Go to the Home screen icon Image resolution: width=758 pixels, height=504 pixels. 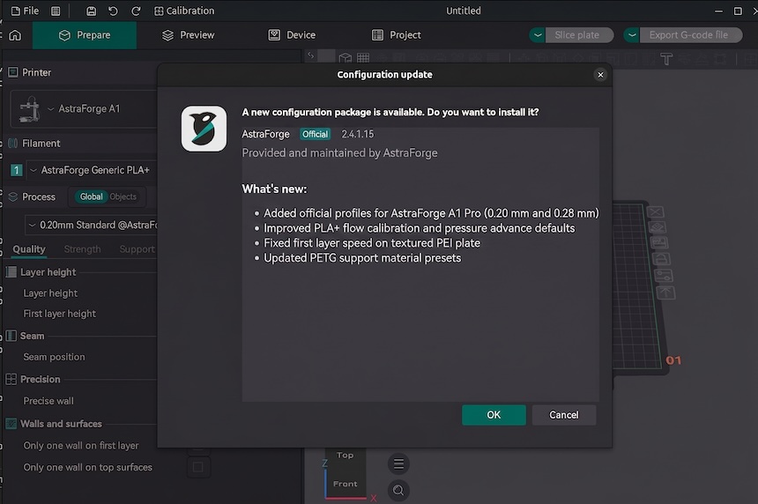click(x=15, y=35)
